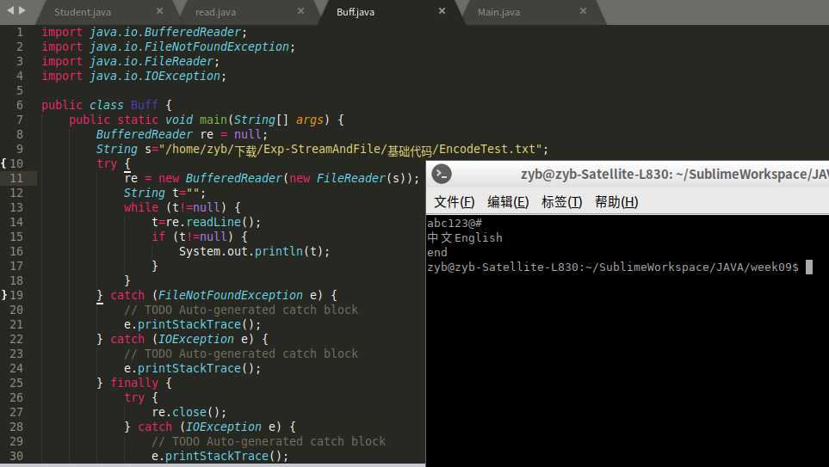Place cursor on System.out.println(t) line
This screenshot has height=467, width=829.
pos(254,251)
